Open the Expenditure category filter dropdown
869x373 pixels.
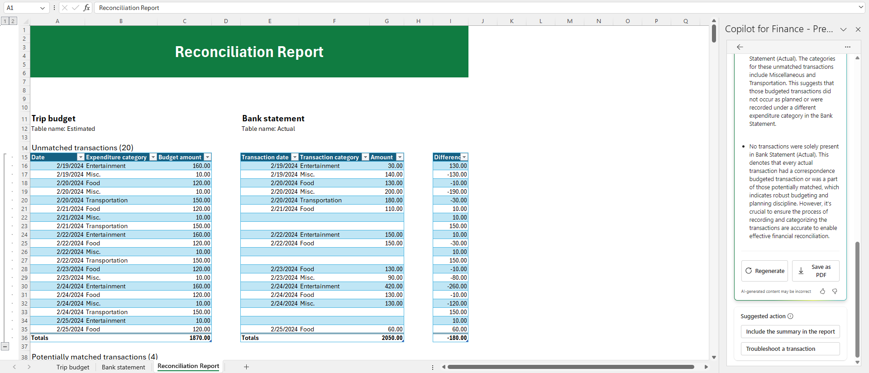tap(153, 157)
